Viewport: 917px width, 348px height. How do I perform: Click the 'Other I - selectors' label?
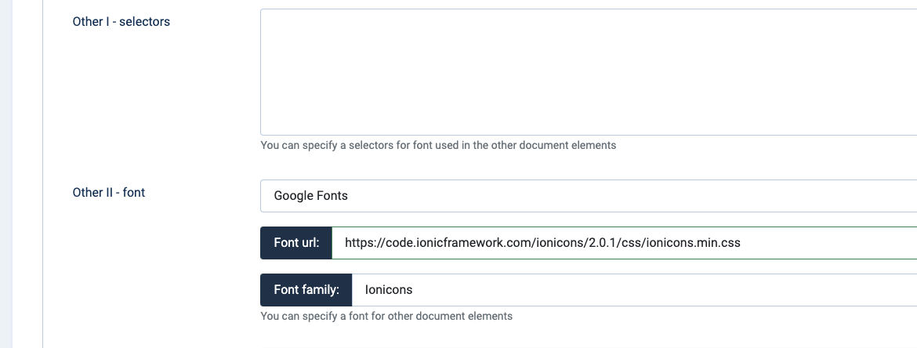pos(121,22)
